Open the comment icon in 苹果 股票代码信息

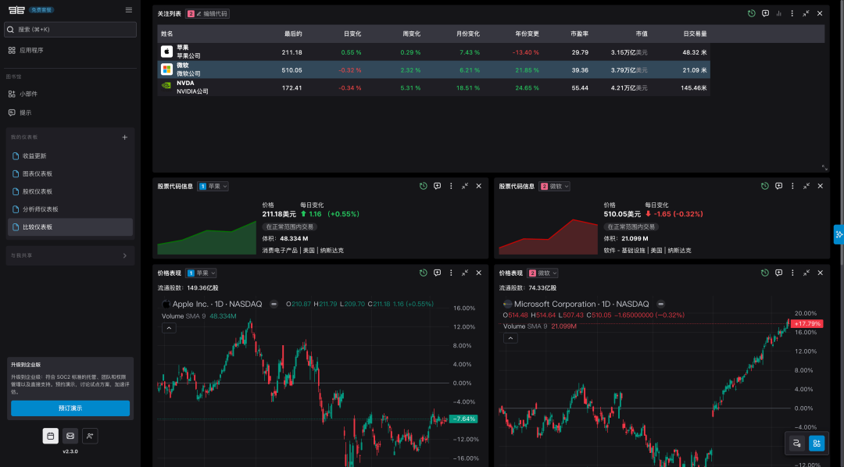(437, 186)
